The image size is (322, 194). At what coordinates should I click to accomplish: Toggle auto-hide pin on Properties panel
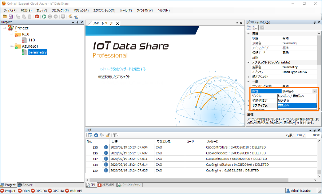coord(314,22)
